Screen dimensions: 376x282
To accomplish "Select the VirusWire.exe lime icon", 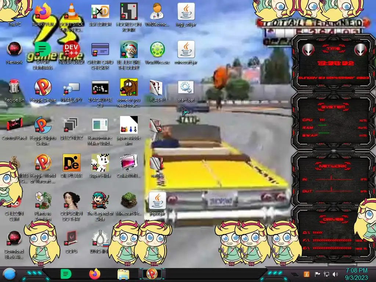I will click(157, 53).
